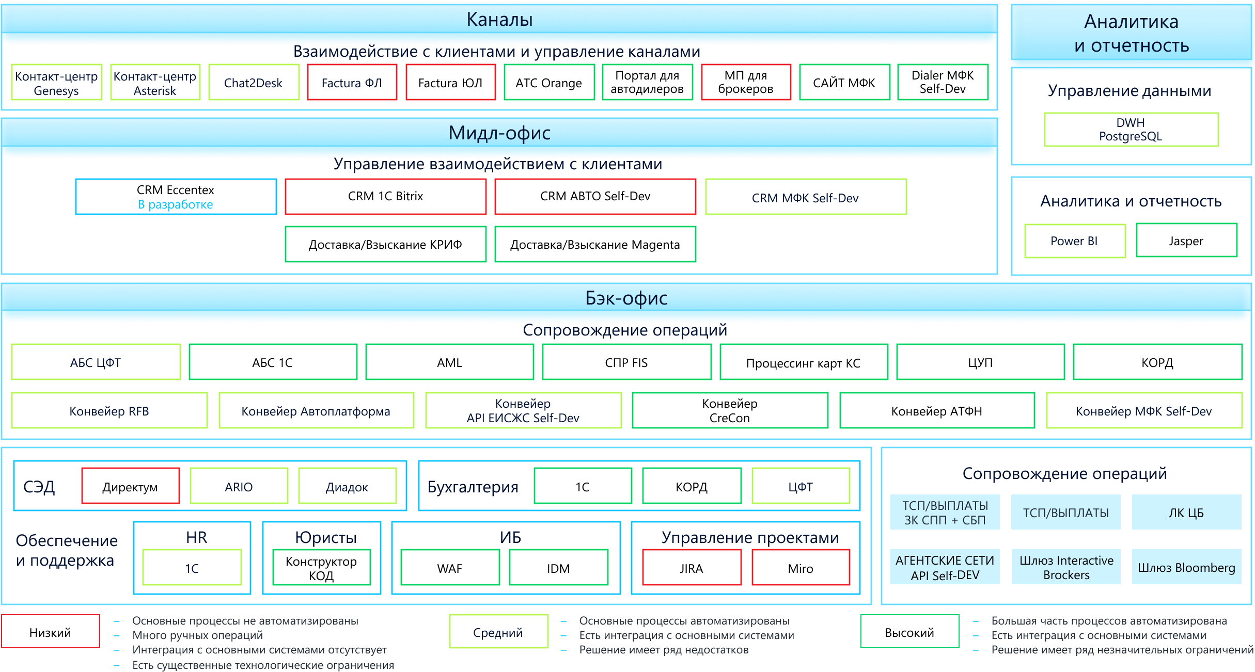Select the Конвейер RFB box
This screenshot has width=1255, height=672.
tap(109, 411)
